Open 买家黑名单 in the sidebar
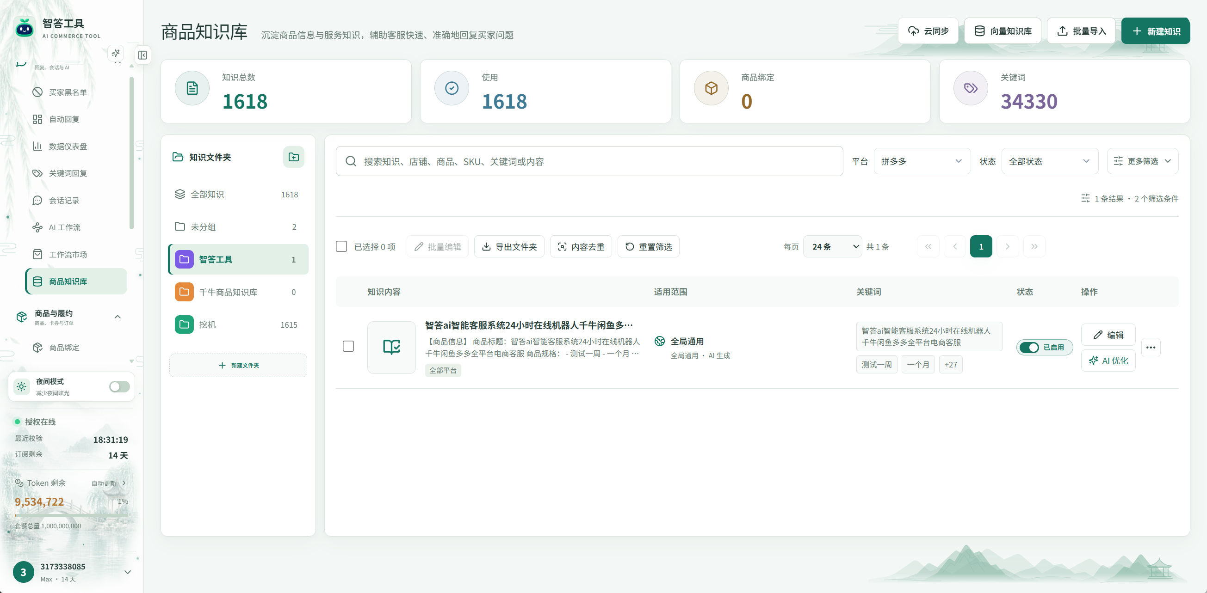 click(x=76, y=92)
